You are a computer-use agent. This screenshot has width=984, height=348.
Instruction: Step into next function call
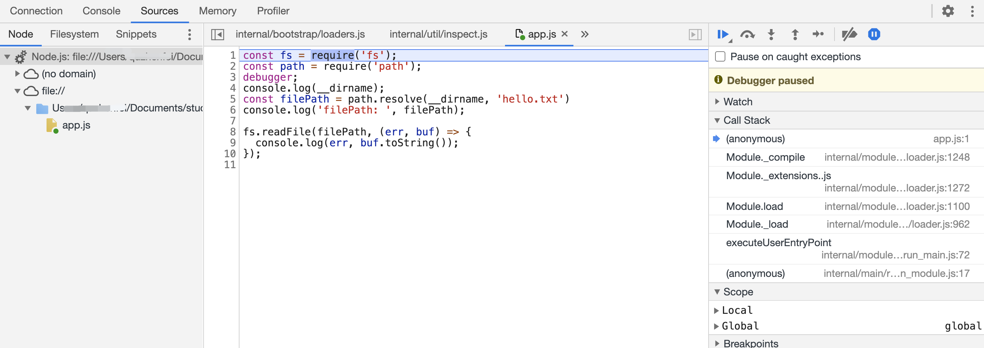pyautogui.click(x=771, y=35)
